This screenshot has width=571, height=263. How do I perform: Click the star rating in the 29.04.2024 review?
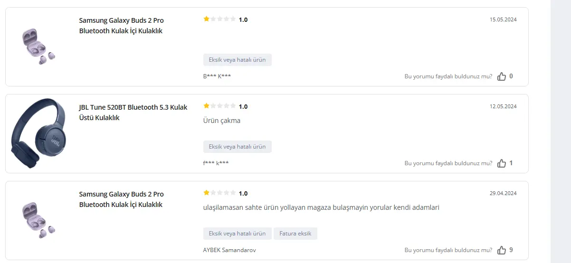click(219, 193)
